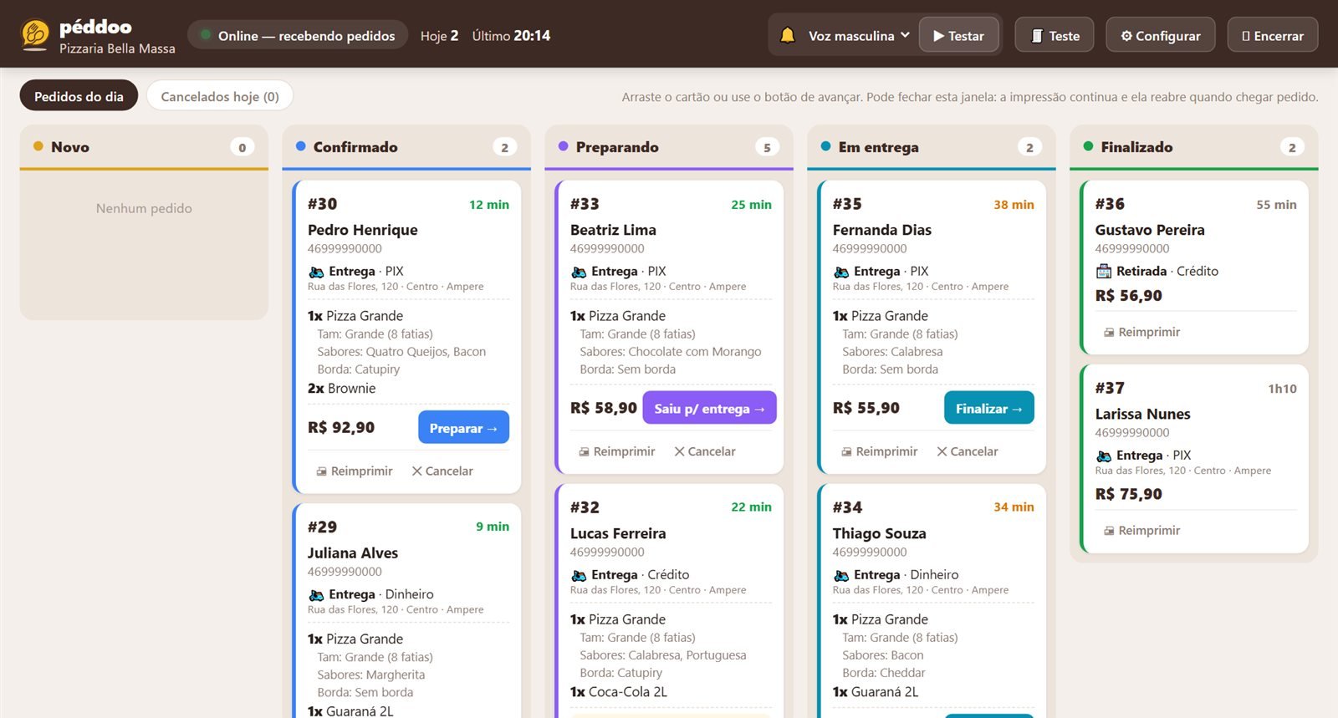Click customer name Juliana Alves
This screenshot has height=718, width=1338.
coord(353,553)
